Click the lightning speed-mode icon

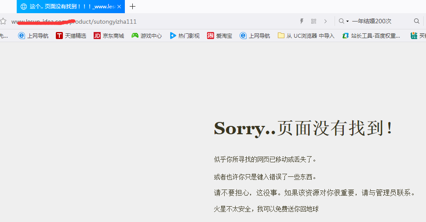302,21
